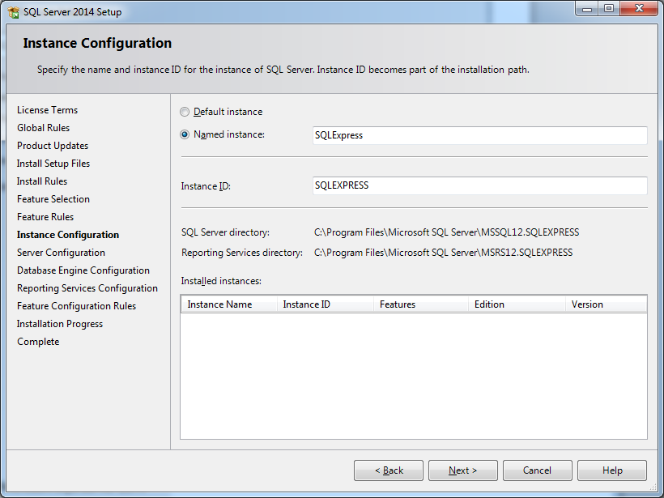Go to Complete step in sidebar

(38, 342)
